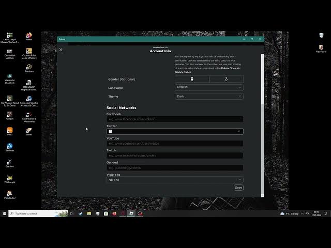The height and width of the screenshot is (248, 331).
Task: Click the Twitch profile input field
Action: tap(175, 156)
